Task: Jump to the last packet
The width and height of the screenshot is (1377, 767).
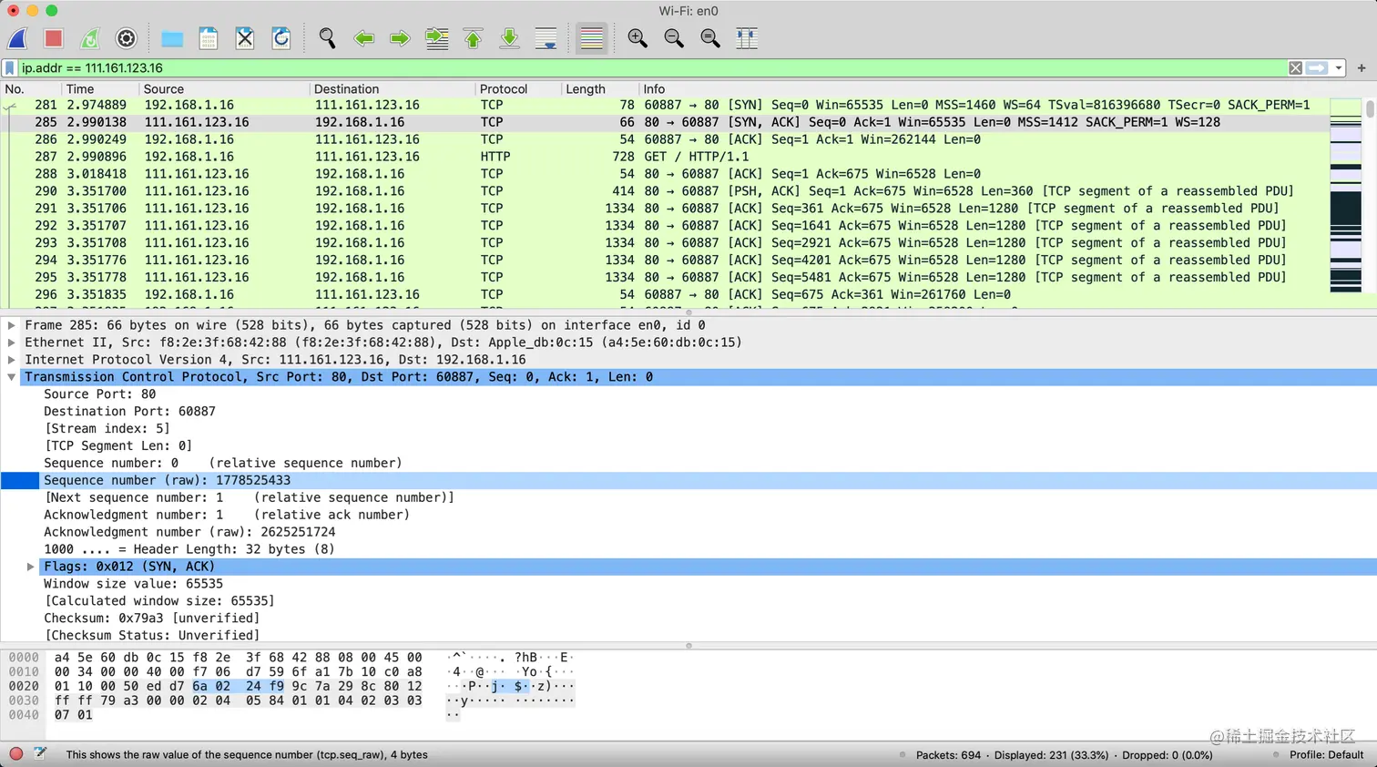Action: click(510, 38)
